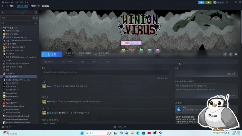242x136 pixels.
Task: Open the 커뮤니티 community tab
Action: click(x=35, y=6)
